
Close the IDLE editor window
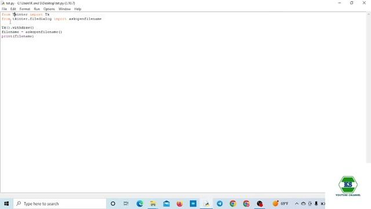pyautogui.click(x=364, y=3)
